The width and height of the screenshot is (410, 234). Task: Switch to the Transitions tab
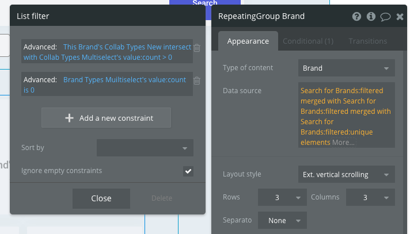pyautogui.click(x=367, y=41)
